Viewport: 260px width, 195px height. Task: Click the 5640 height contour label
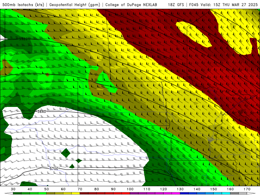pyautogui.click(x=42, y=111)
